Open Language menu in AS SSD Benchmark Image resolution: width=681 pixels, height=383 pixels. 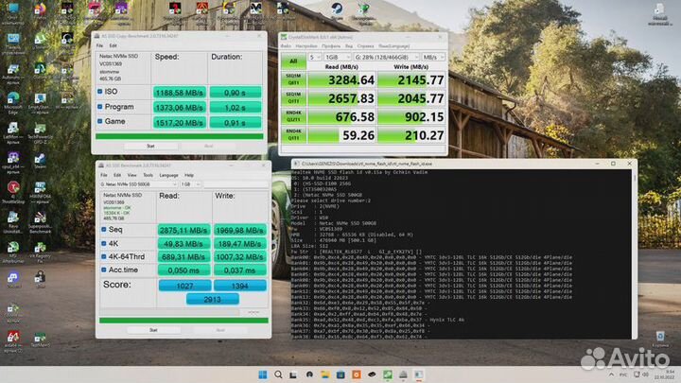click(168, 175)
